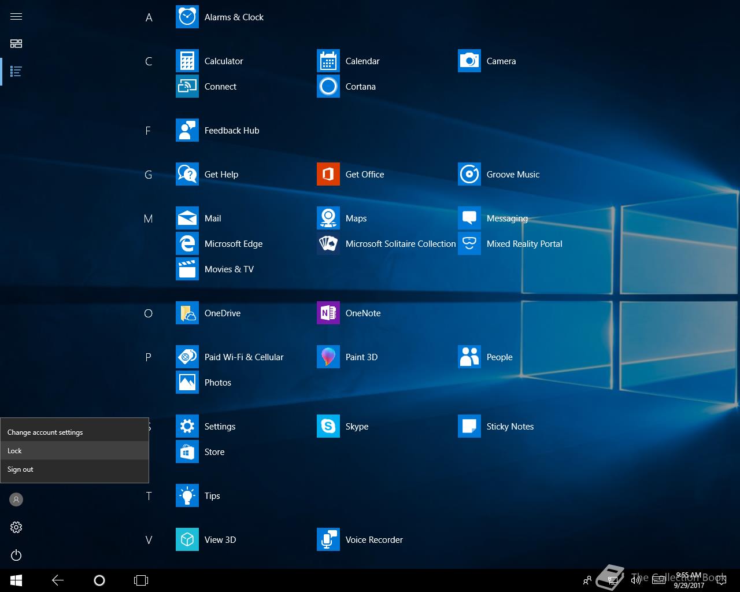Open Settings from the sidebar gear
The image size is (740, 592).
[16, 527]
